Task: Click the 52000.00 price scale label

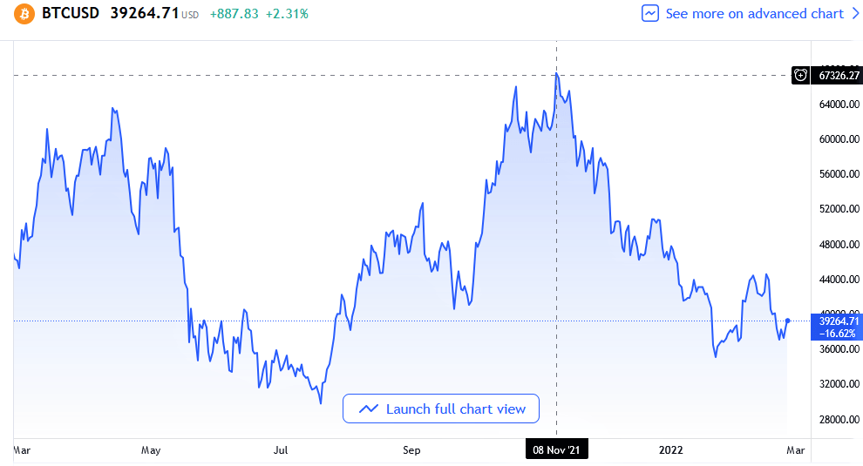Action: pyautogui.click(x=838, y=209)
